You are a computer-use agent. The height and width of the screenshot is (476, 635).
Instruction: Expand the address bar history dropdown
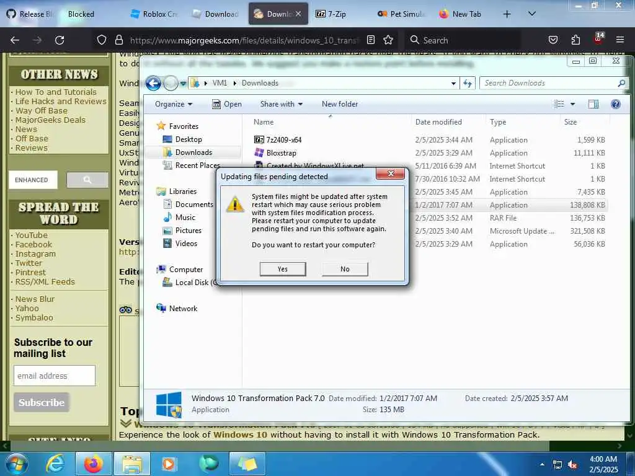coord(453,84)
